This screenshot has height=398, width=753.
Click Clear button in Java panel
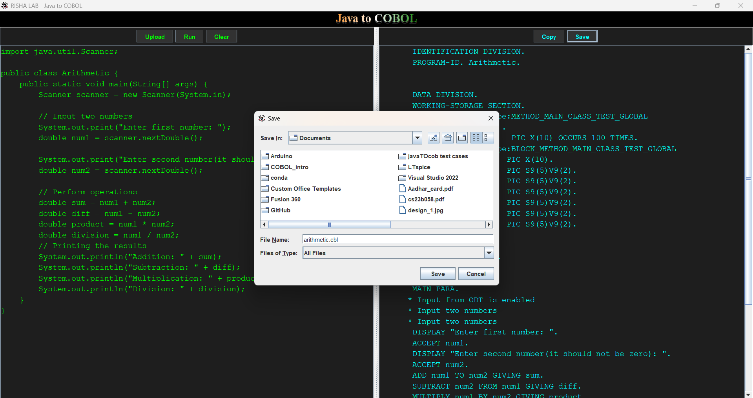[222, 37]
